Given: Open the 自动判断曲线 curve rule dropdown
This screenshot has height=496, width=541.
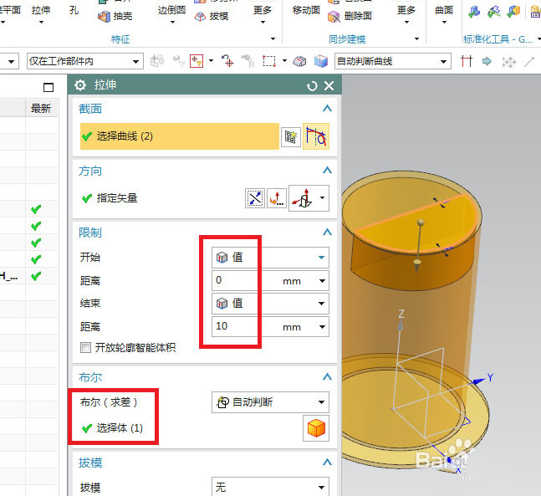Looking at the screenshot, I should click(393, 61).
